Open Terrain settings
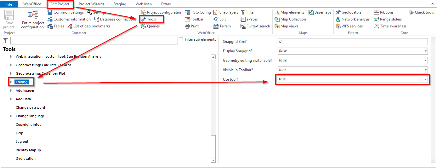Viewport: 437px width, 168px height. (222, 26)
